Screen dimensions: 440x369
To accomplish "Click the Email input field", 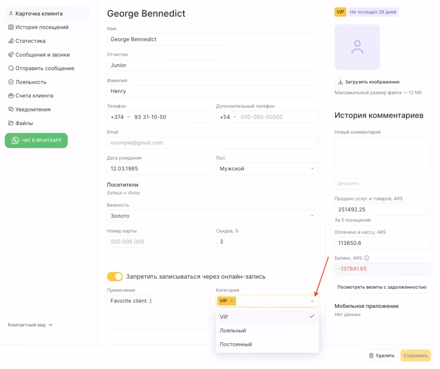I will click(x=213, y=143).
